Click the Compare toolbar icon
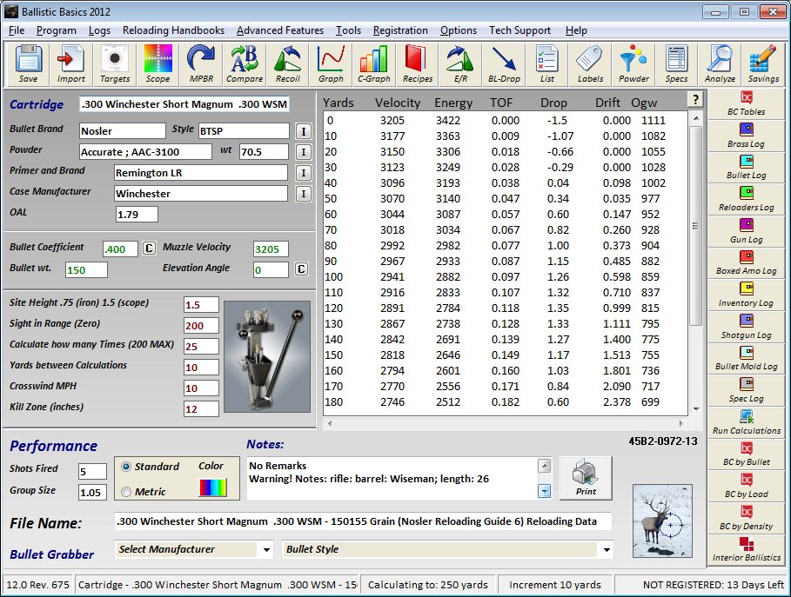Image resolution: width=791 pixels, height=597 pixels. pos(245,64)
